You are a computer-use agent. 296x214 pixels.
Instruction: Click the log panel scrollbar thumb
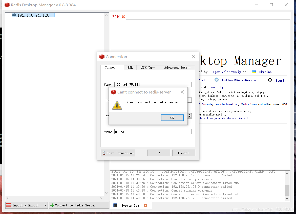coord(287,191)
